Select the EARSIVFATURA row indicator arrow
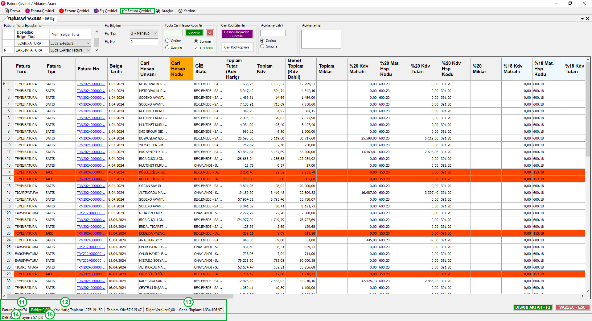Screen dimensions: 592x321 (5, 50)
